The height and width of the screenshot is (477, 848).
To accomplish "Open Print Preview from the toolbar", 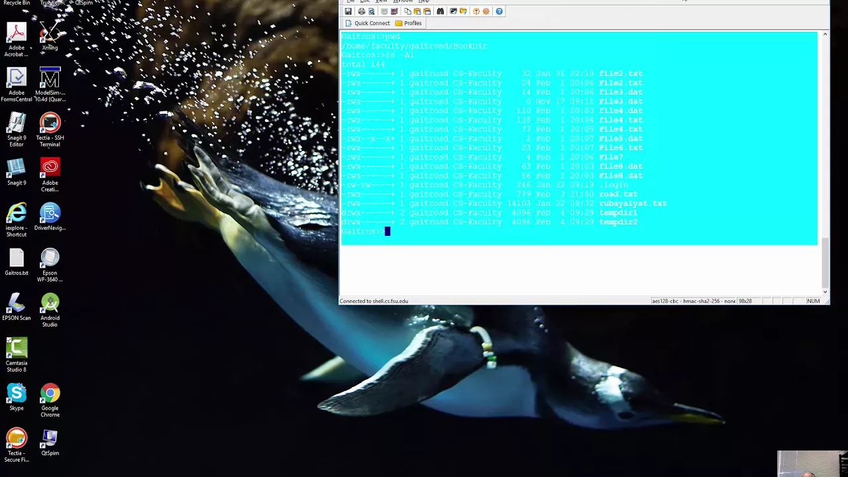I will coord(371,11).
